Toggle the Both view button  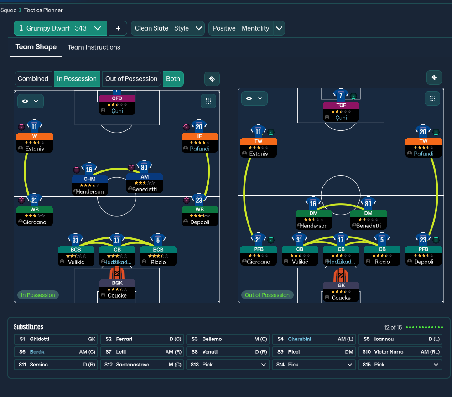pos(173,79)
